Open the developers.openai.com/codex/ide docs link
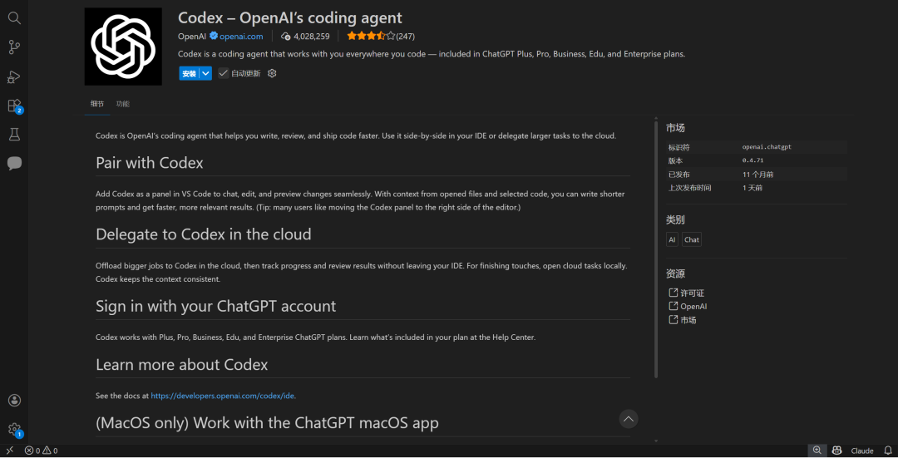898x458 pixels. point(223,396)
